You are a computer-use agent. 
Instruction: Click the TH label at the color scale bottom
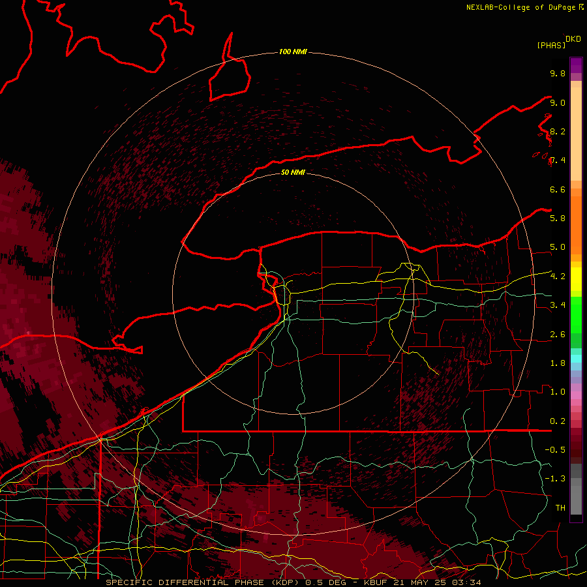tap(560, 508)
